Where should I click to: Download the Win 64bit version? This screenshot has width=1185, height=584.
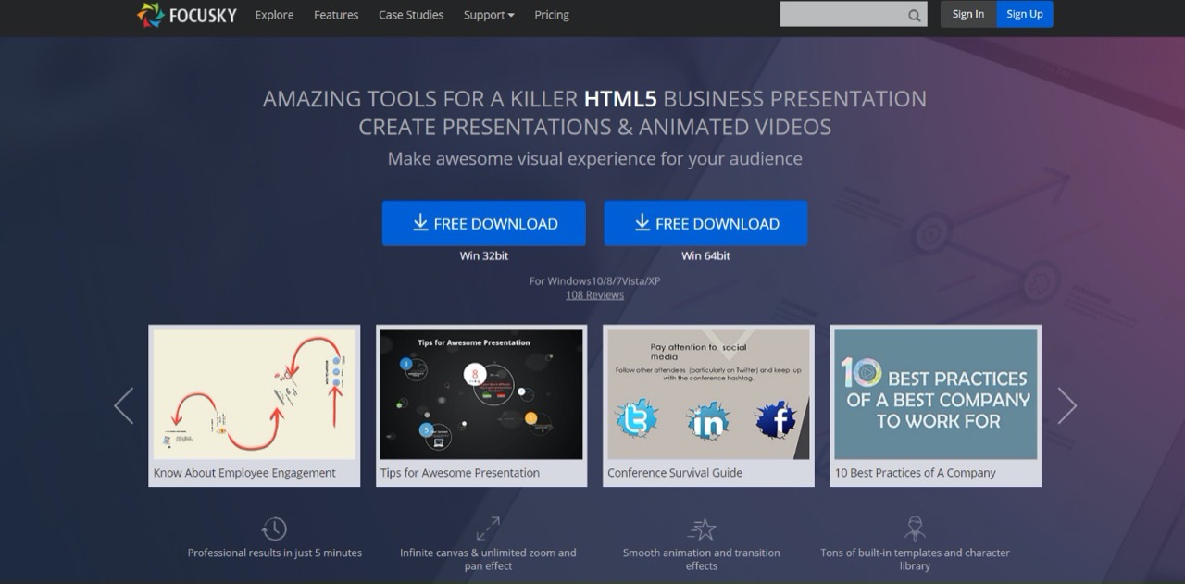click(x=705, y=223)
